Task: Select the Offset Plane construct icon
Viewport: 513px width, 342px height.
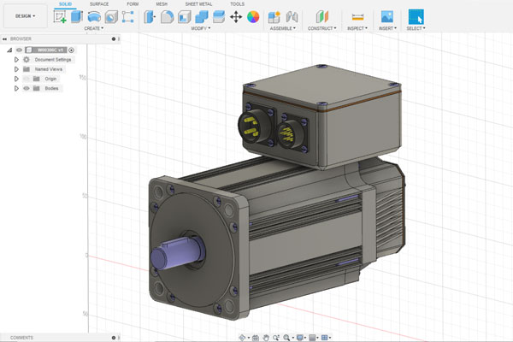Action: pyautogui.click(x=322, y=17)
